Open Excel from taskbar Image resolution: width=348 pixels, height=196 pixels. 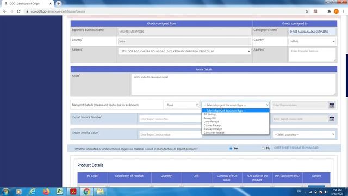coord(59,192)
